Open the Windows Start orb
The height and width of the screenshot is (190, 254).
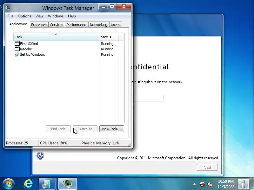9,184
